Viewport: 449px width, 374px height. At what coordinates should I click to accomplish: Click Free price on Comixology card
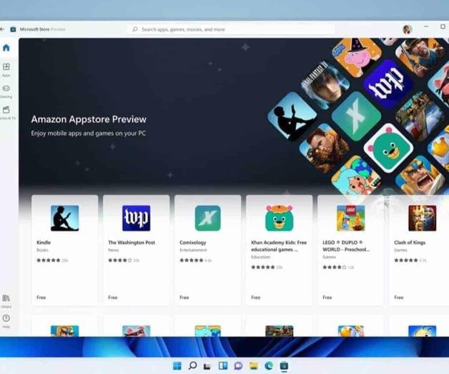click(184, 298)
